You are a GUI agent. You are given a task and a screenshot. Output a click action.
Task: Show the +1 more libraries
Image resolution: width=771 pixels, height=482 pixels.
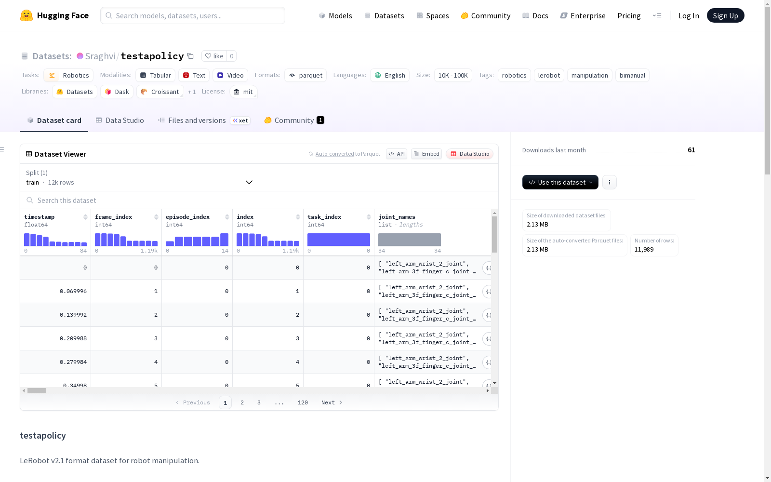pyautogui.click(x=192, y=92)
